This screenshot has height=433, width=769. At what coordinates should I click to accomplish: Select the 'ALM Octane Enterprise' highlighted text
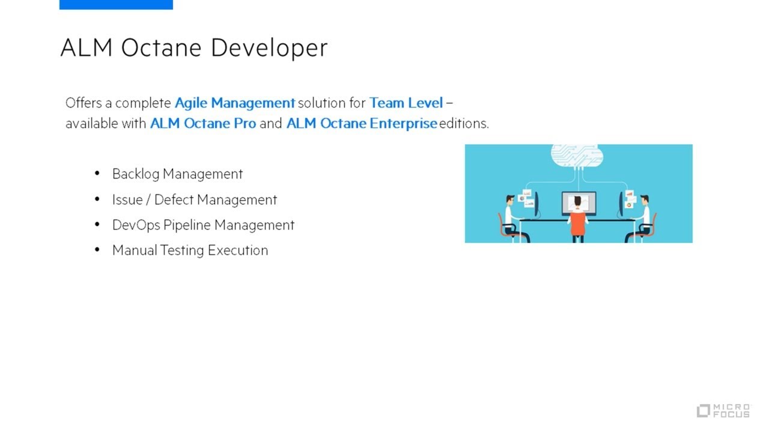362,123
